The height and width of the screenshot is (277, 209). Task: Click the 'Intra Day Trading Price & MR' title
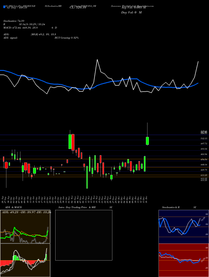coord(77,207)
